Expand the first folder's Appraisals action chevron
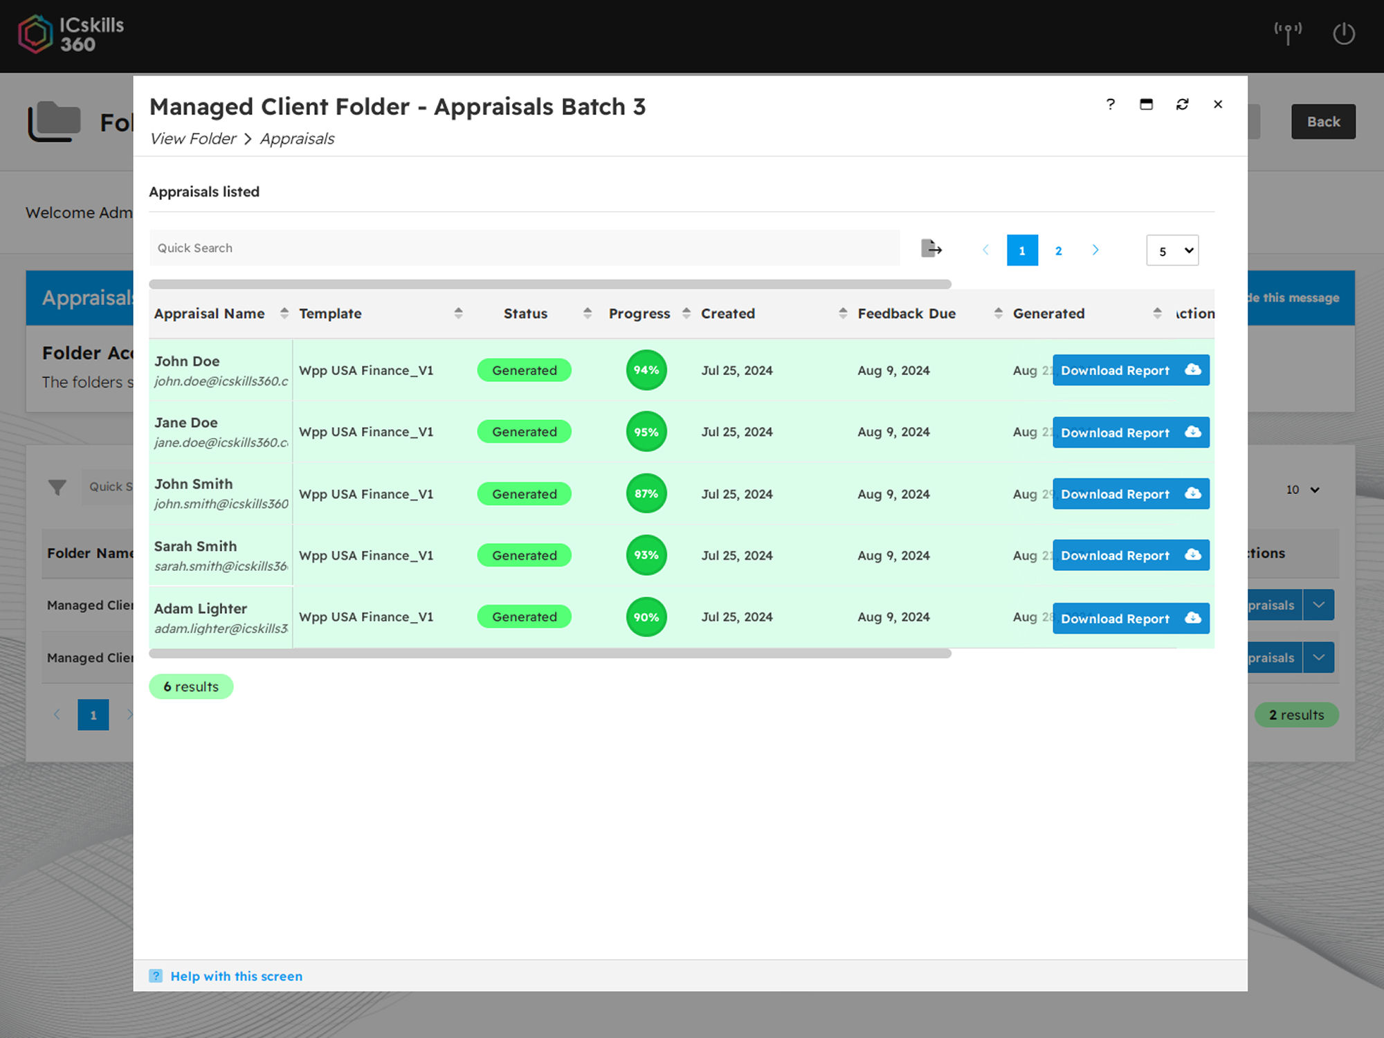The image size is (1384, 1038). click(1318, 605)
